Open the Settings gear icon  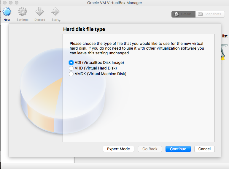pos(22,12)
